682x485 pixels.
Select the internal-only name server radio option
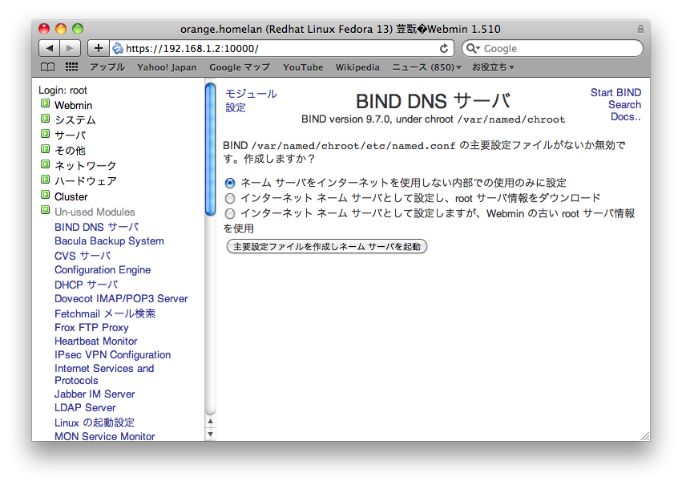click(x=230, y=183)
